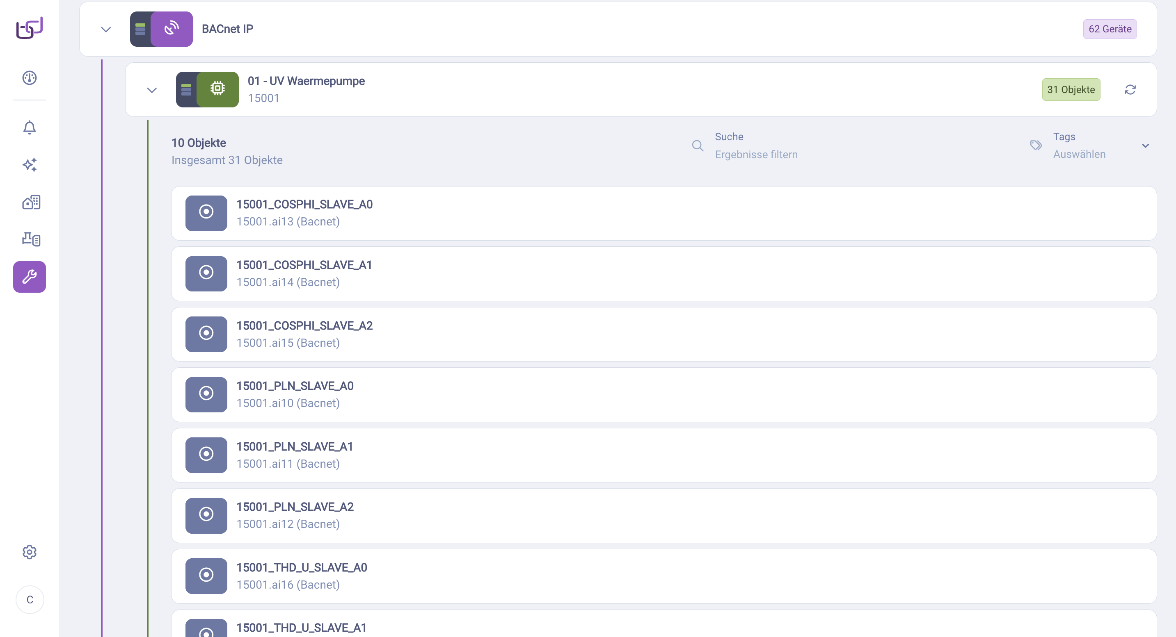Click the app logo at top left

pyautogui.click(x=29, y=28)
